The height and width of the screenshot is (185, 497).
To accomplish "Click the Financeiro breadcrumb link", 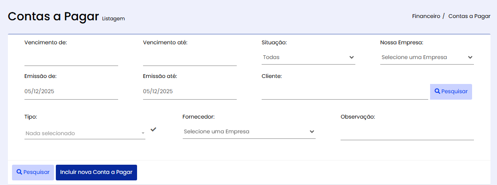I will coord(426,16).
